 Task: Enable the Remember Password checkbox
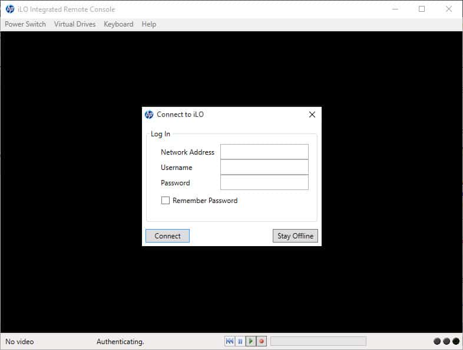coord(166,200)
